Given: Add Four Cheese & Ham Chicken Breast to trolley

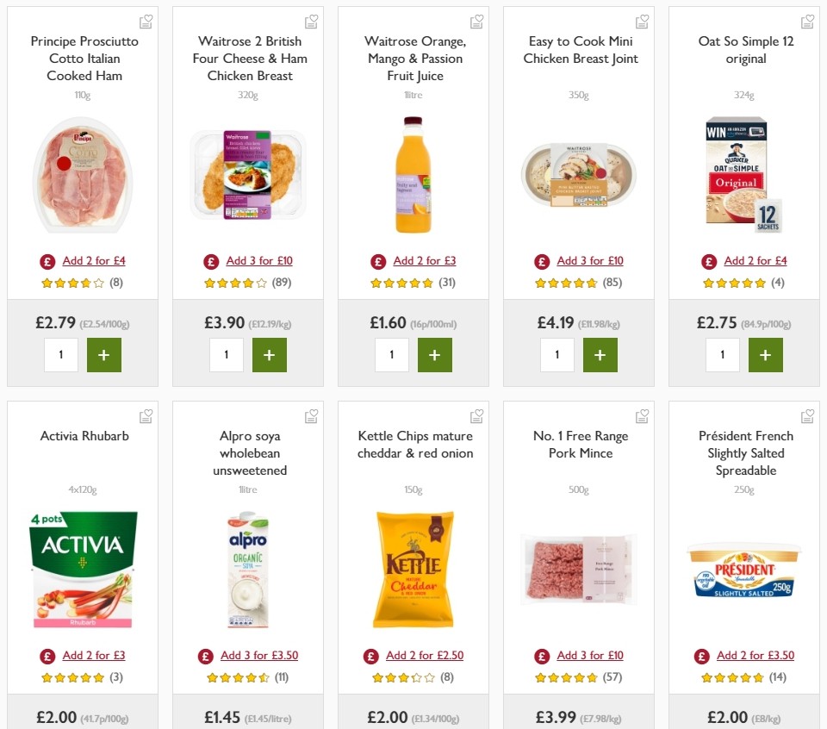Looking at the screenshot, I should tap(270, 354).
